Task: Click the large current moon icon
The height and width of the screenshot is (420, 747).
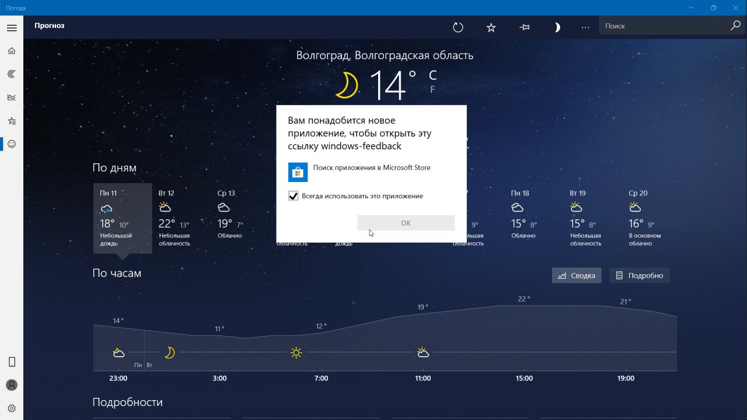Action: coord(347,85)
